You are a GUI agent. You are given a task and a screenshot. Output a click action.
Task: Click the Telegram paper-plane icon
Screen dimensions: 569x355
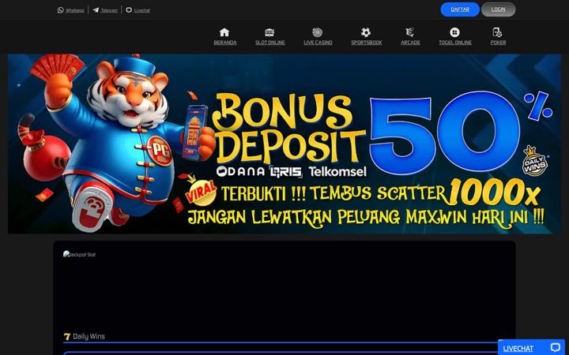click(96, 10)
